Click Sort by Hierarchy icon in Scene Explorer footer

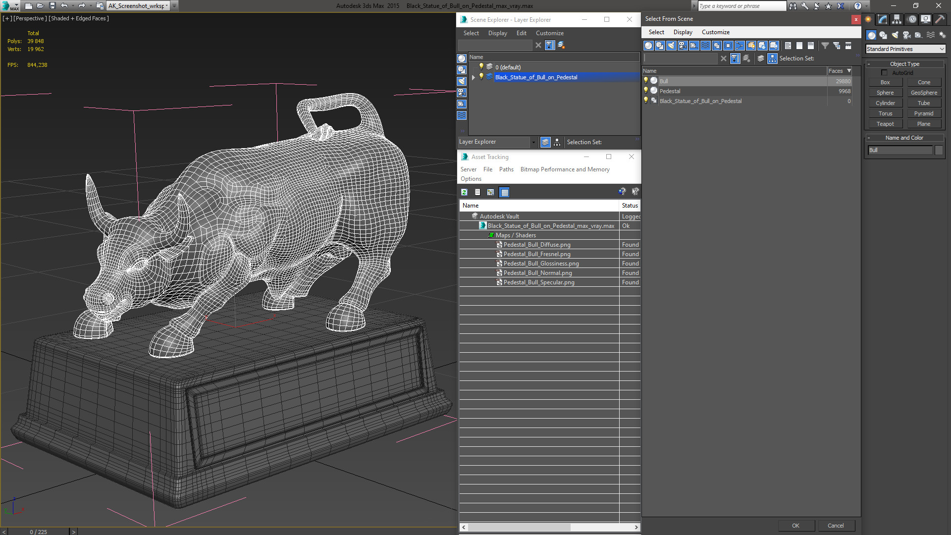coord(557,142)
